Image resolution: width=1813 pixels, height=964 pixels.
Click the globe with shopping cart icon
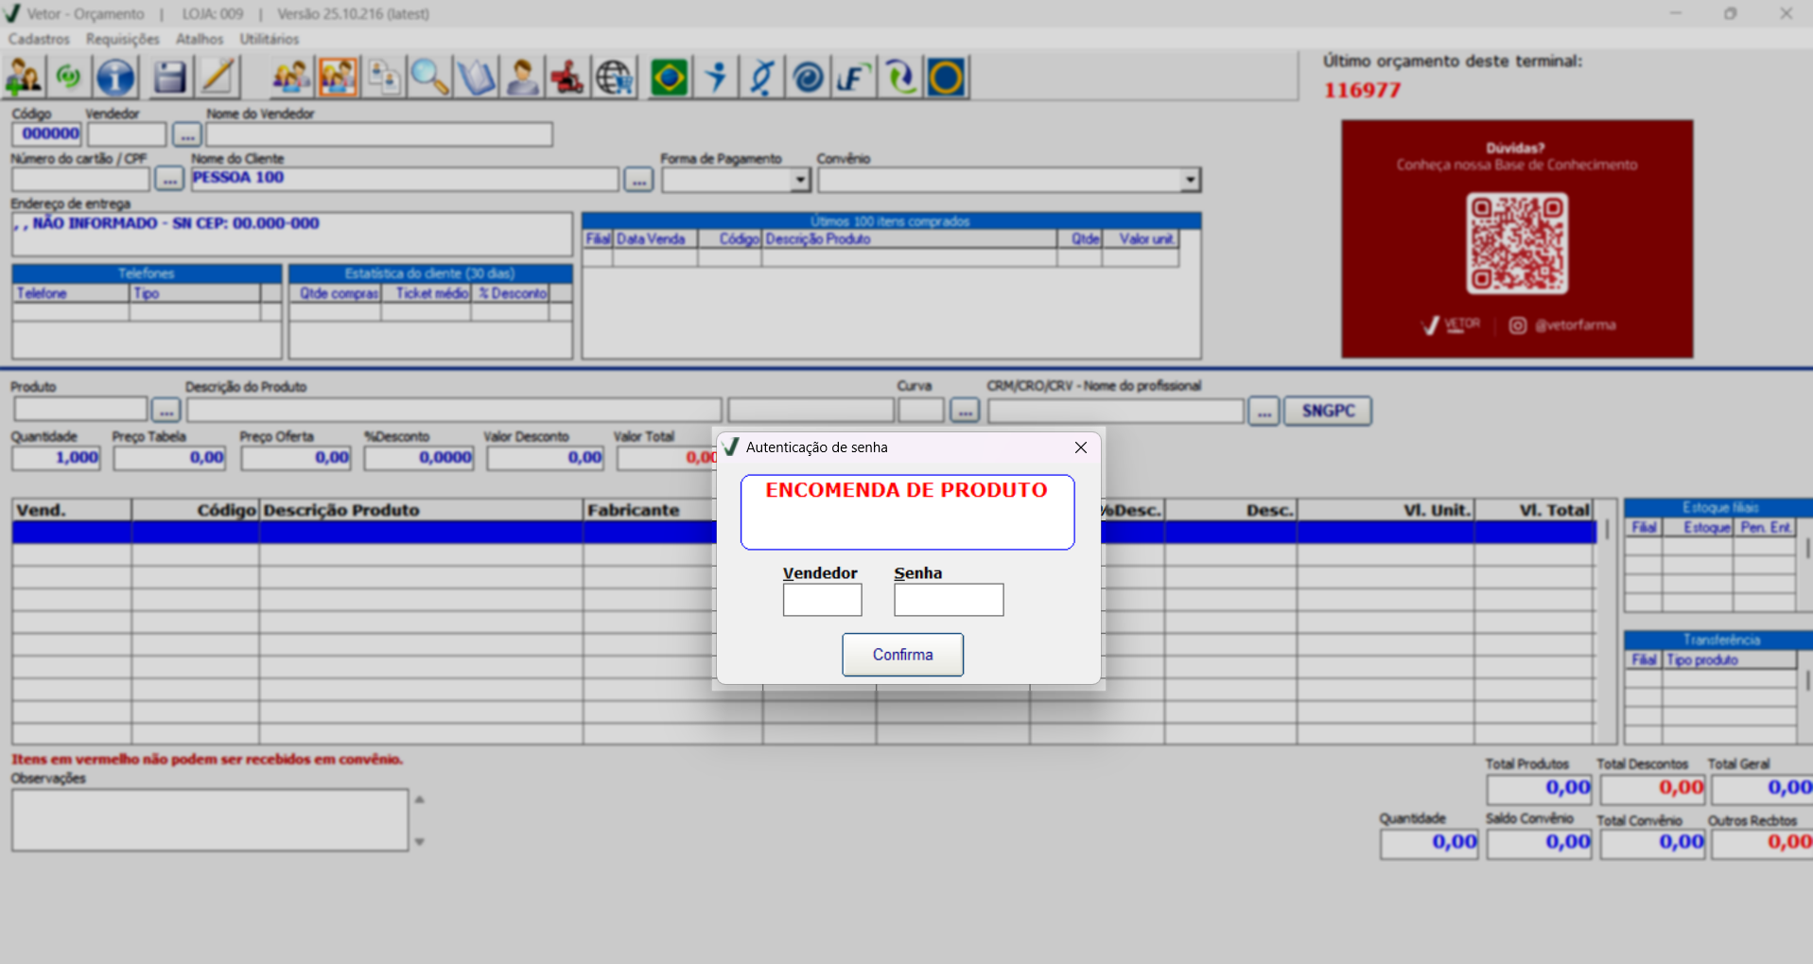pyautogui.click(x=615, y=78)
